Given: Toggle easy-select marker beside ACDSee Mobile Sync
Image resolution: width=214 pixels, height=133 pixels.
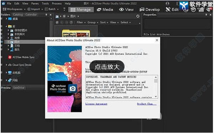Looking at the screenshot, I should coord(2,57).
